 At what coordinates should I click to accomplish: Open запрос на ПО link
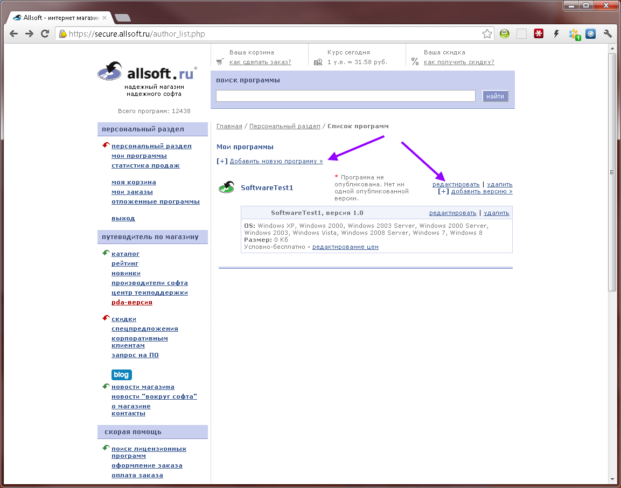click(135, 355)
